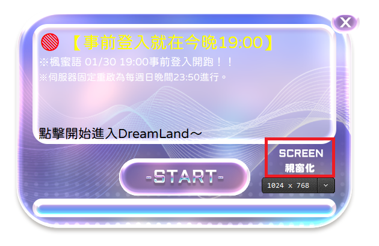Click the word SCREEN in the toggle
Viewport: 379px width, 246px height.
301,154
